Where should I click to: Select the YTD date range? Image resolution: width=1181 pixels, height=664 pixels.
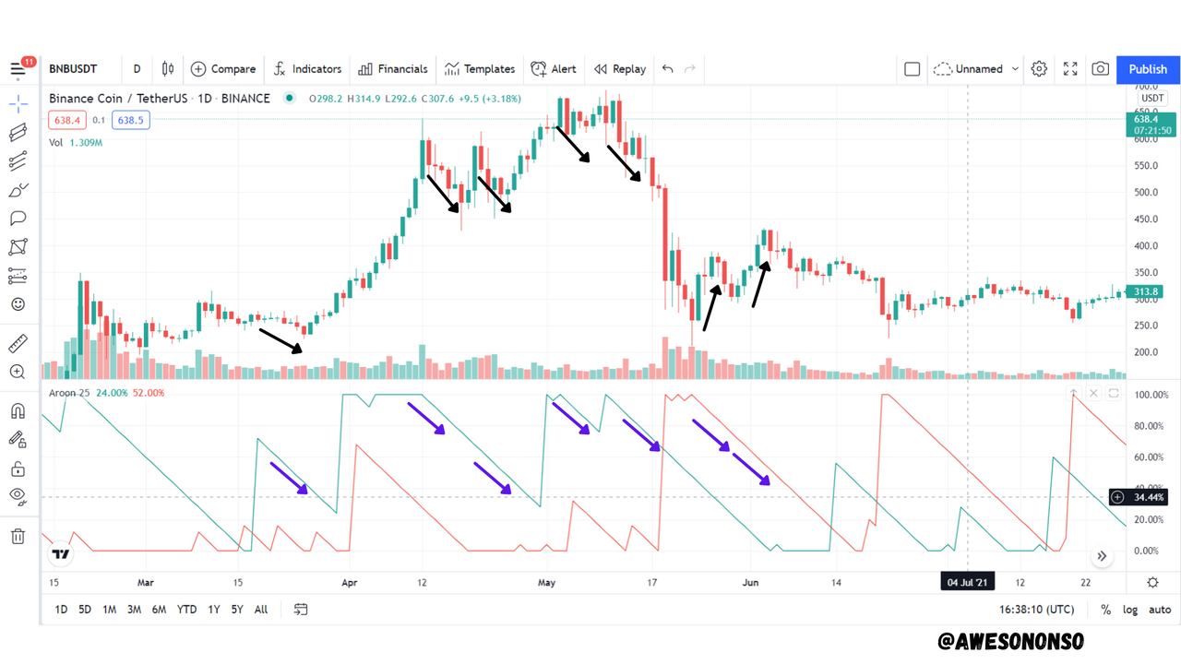[186, 610]
